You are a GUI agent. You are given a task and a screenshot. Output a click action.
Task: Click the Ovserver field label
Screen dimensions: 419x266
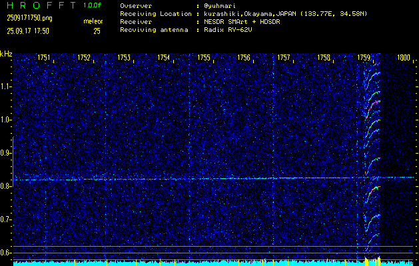(x=136, y=5)
